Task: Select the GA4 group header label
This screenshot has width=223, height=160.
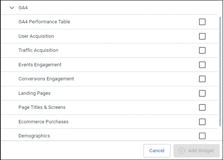Action: [x=23, y=8]
